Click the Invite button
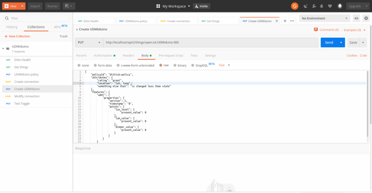This screenshot has width=372, height=193. coord(201,6)
